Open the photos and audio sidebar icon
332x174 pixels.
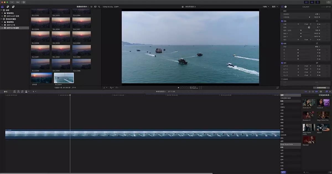8,7
